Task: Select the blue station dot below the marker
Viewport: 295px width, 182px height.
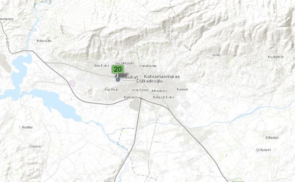Action: pyautogui.click(x=118, y=80)
